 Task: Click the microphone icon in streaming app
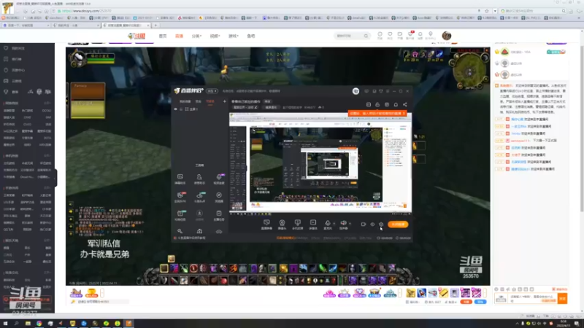point(327,223)
